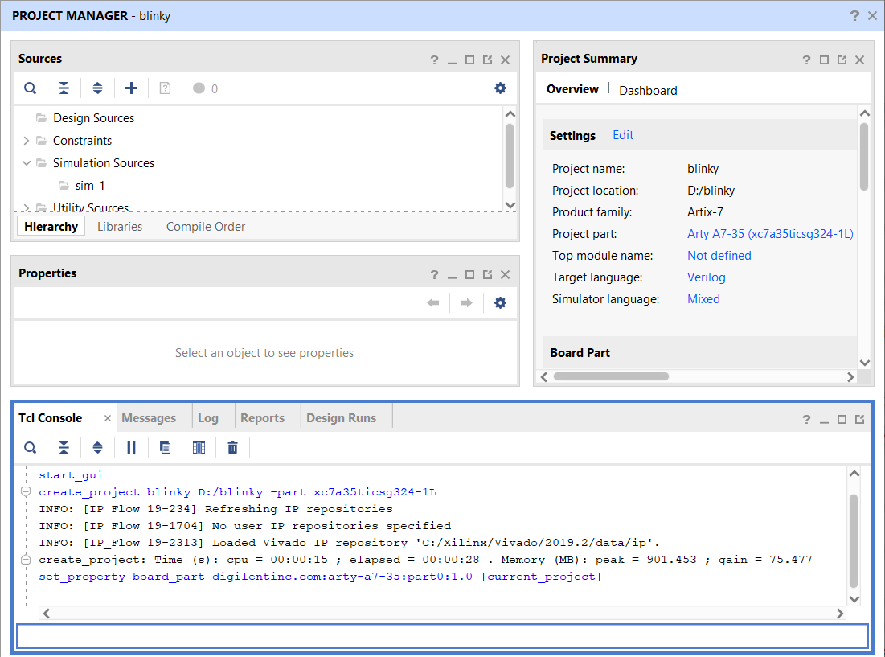885x657 pixels.
Task: Open the Arty A7-35 project part link
Action: point(770,234)
